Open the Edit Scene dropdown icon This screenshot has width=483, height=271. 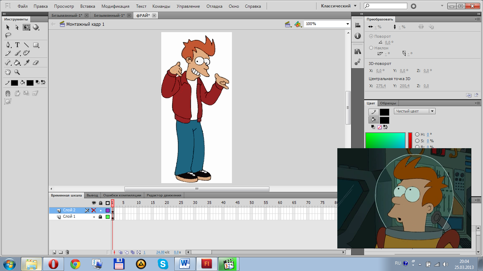coord(289,24)
